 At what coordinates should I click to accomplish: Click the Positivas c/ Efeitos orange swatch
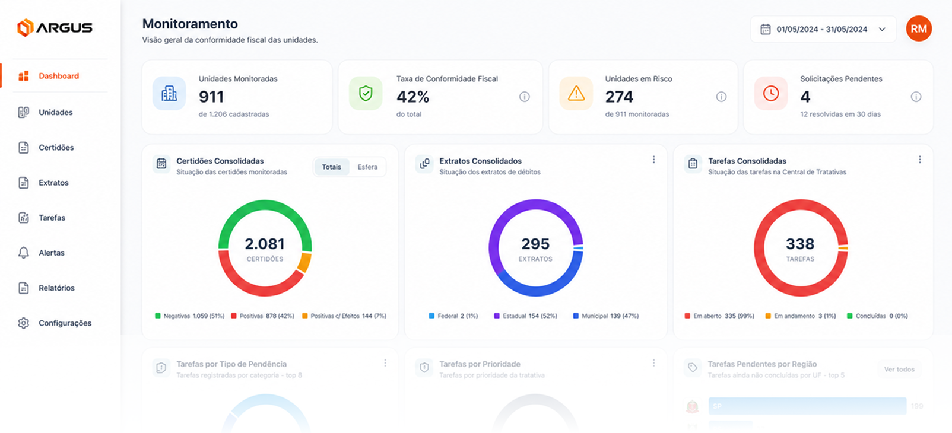(x=305, y=316)
